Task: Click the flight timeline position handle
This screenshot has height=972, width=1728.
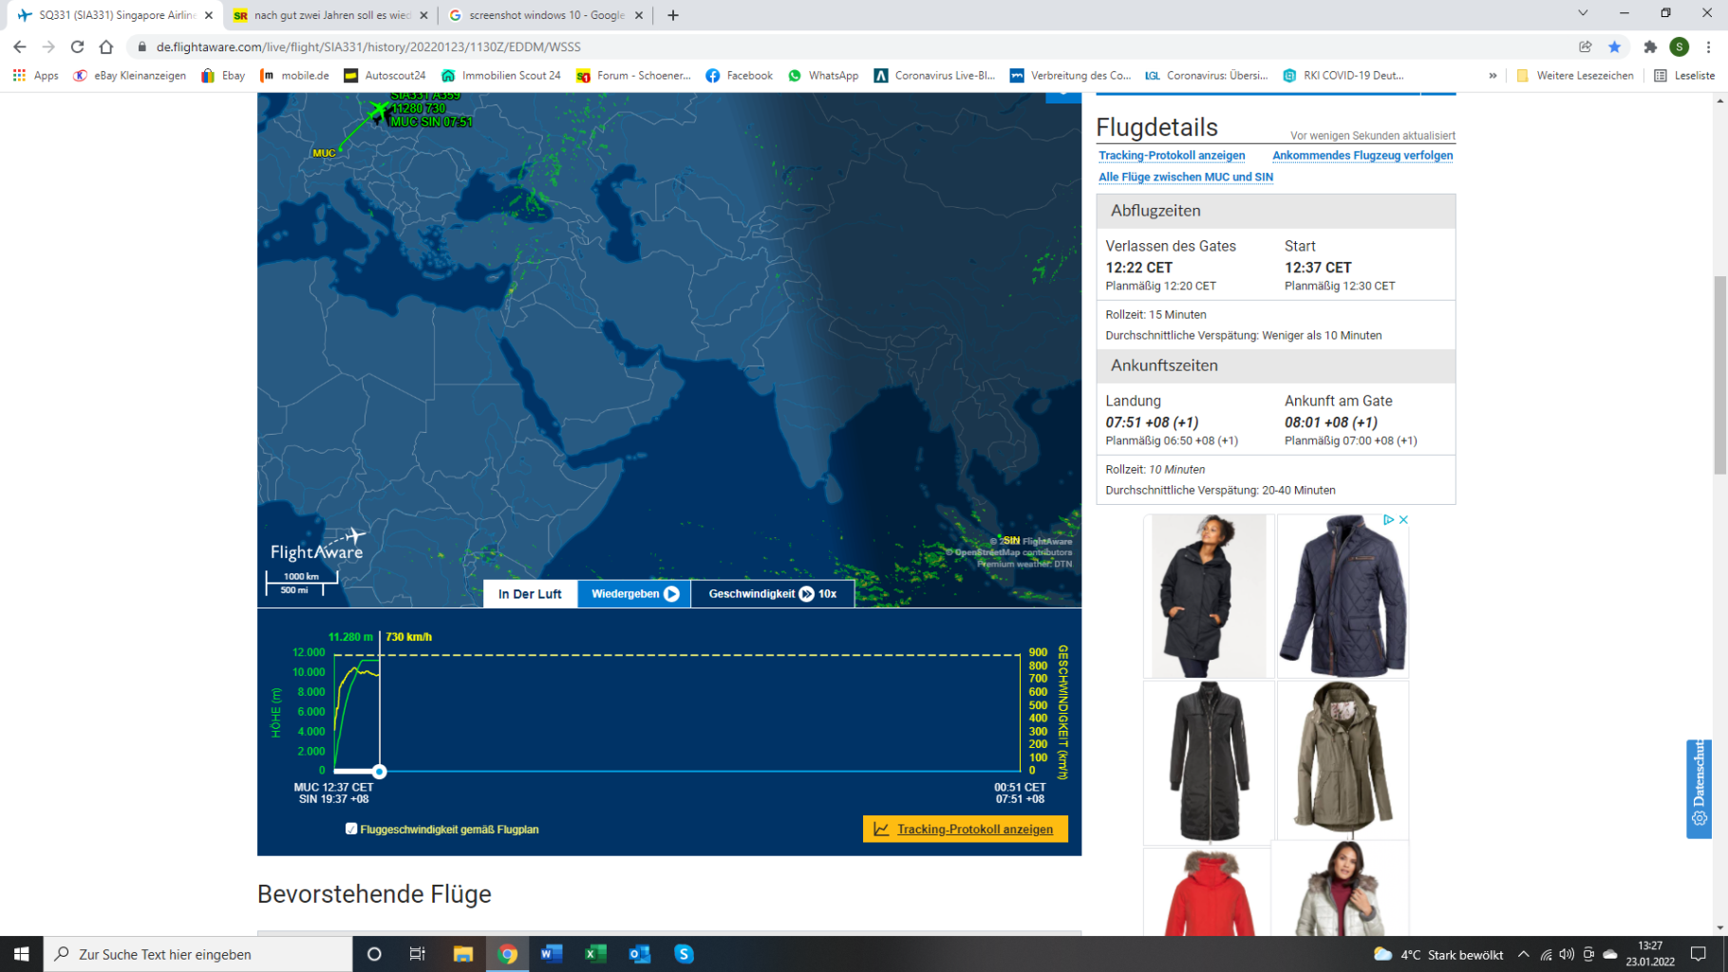Action: point(379,772)
